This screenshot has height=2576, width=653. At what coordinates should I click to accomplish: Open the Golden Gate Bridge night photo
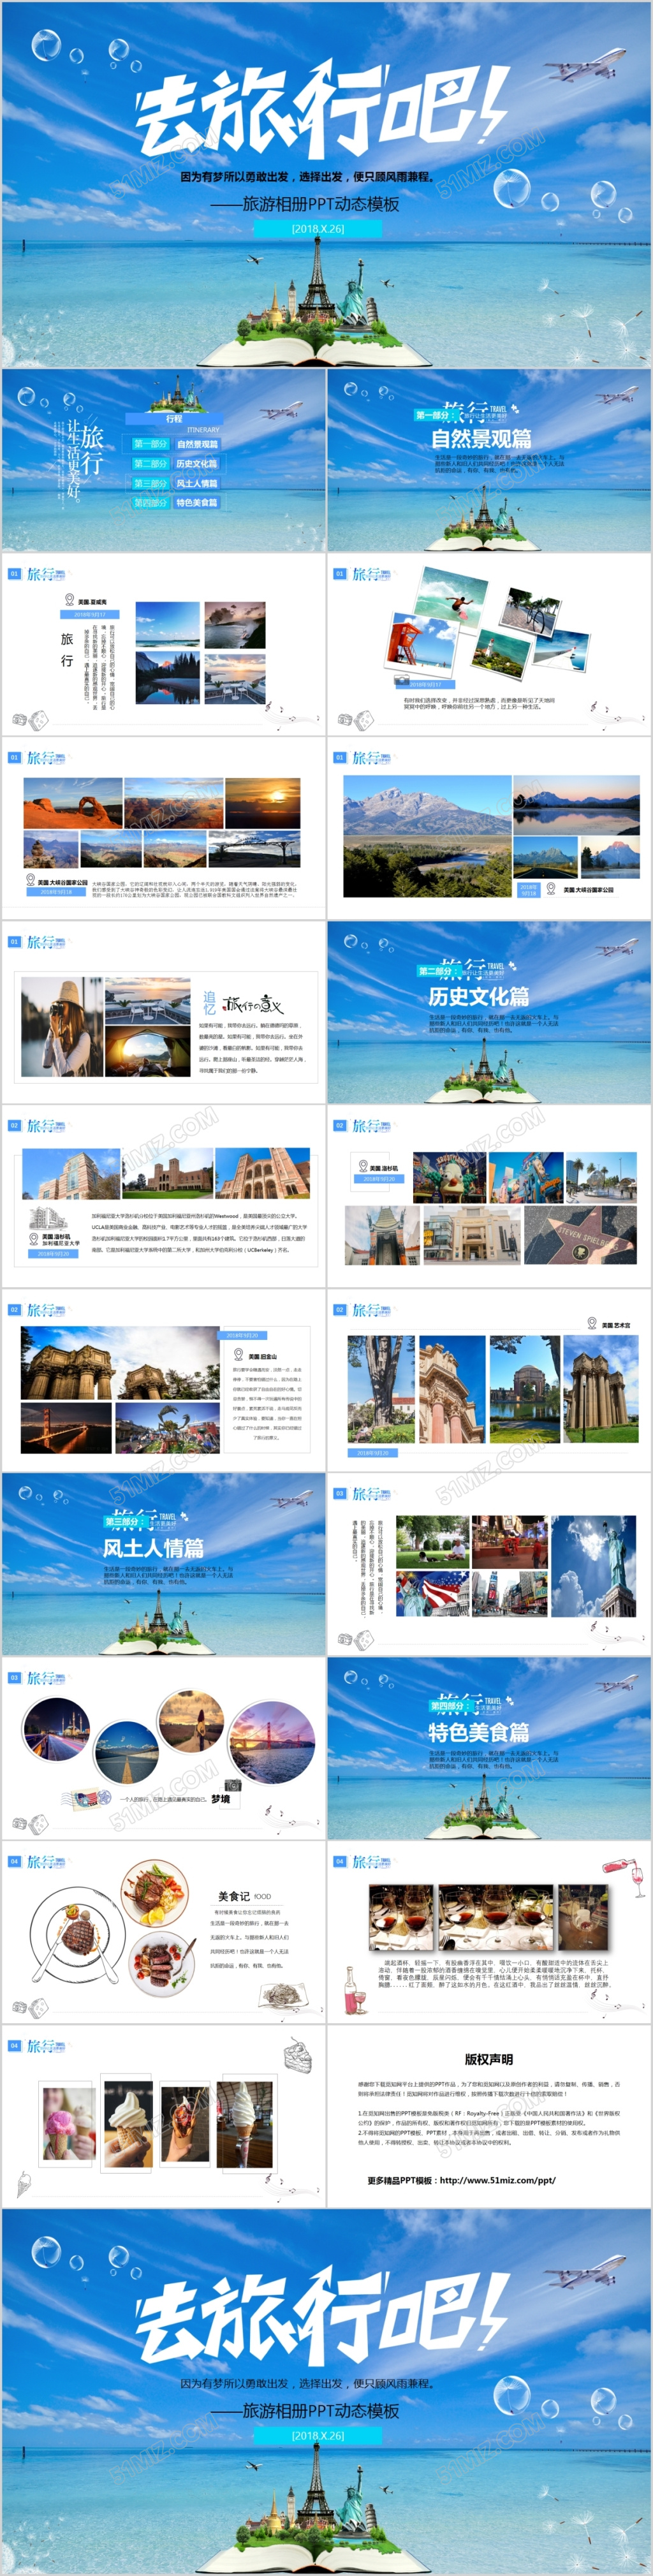pos(66,1428)
